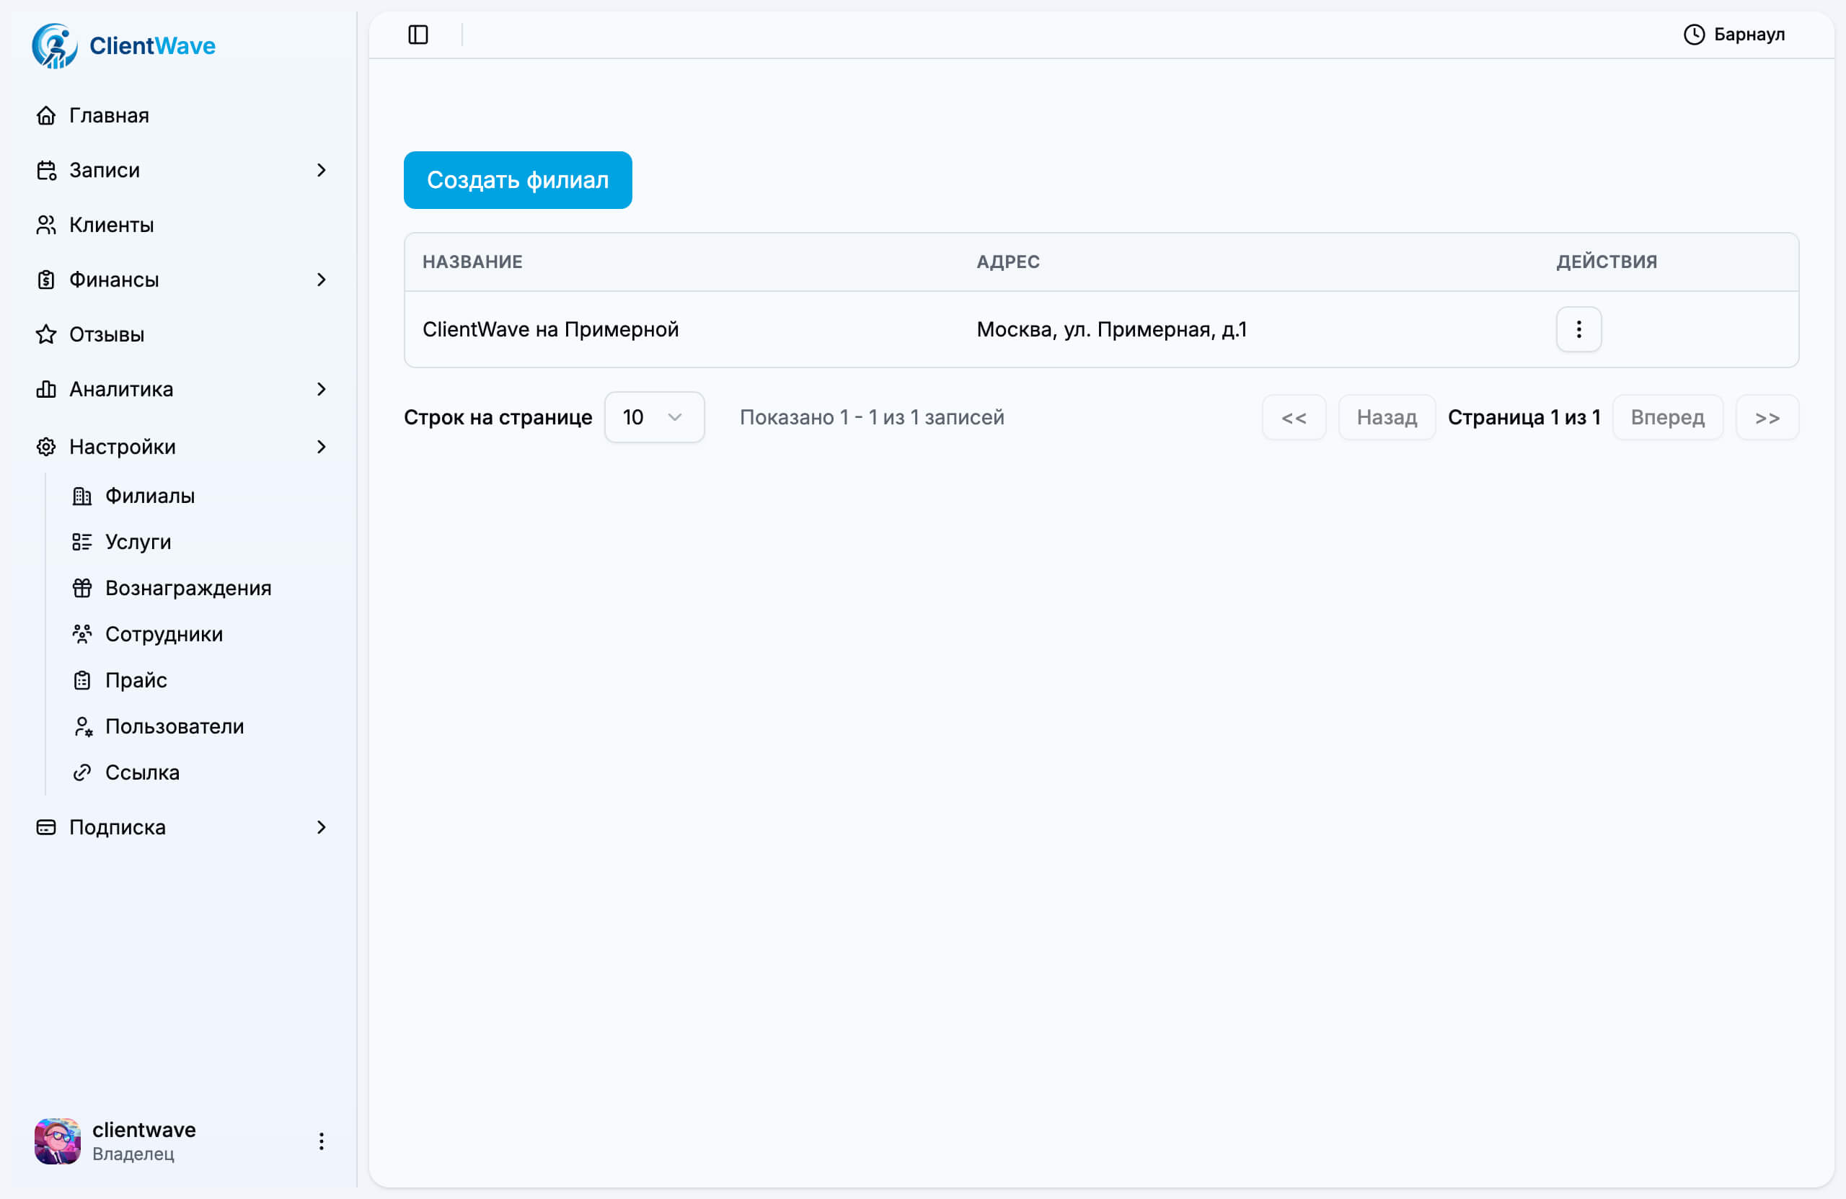Click the Ссылка link icon

pyautogui.click(x=82, y=772)
